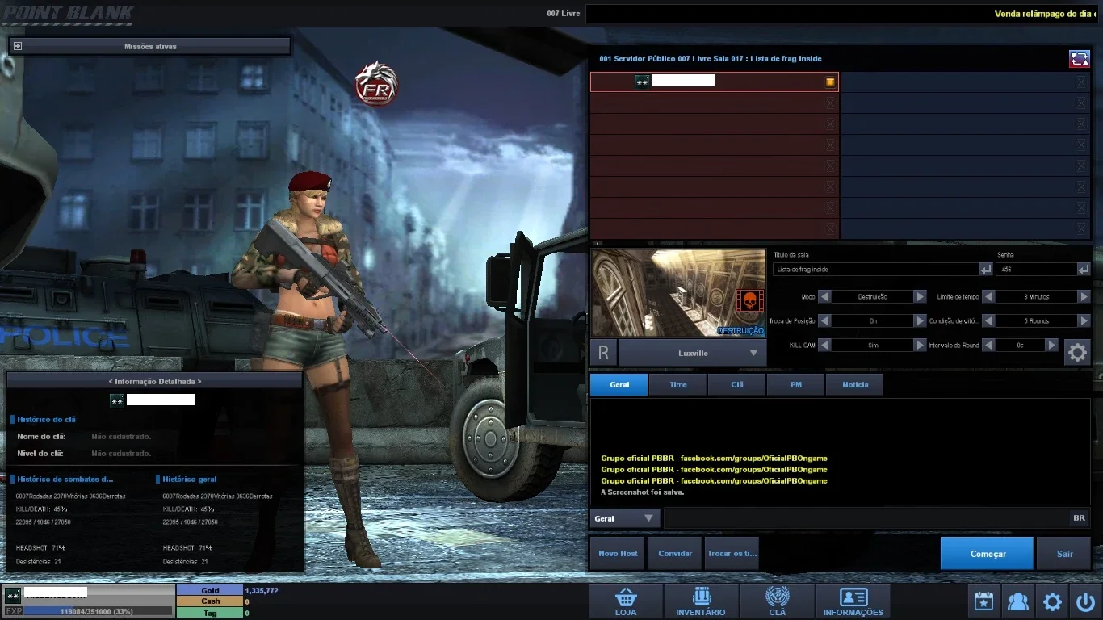Switch Modo to next option with right arrow
This screenshot has width=1103, height=620.
[x=920, y=297]
